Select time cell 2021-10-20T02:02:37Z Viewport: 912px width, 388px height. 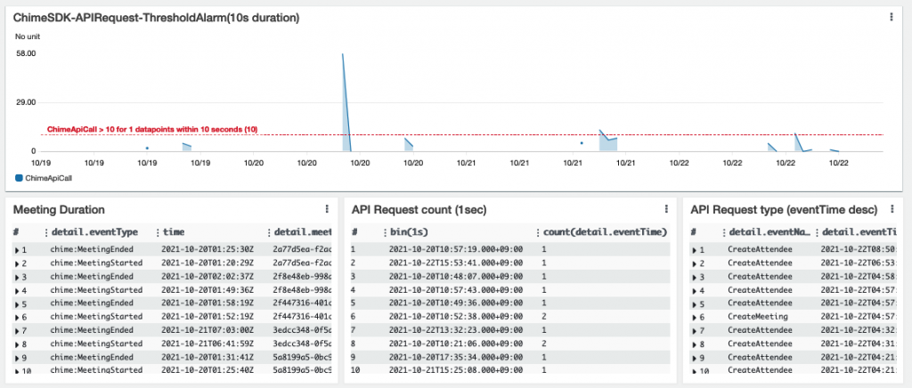coord(207,277)
